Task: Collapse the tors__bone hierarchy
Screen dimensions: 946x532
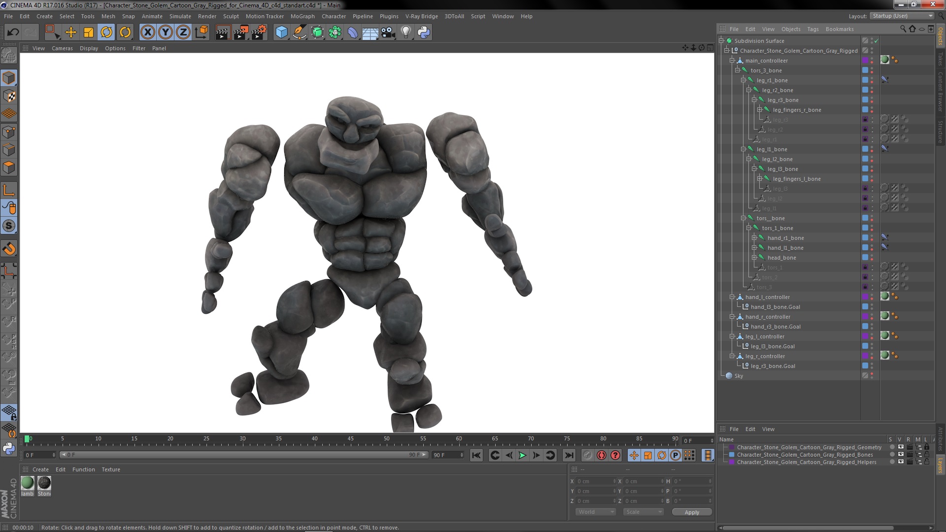Action: (x=743, y=218)
